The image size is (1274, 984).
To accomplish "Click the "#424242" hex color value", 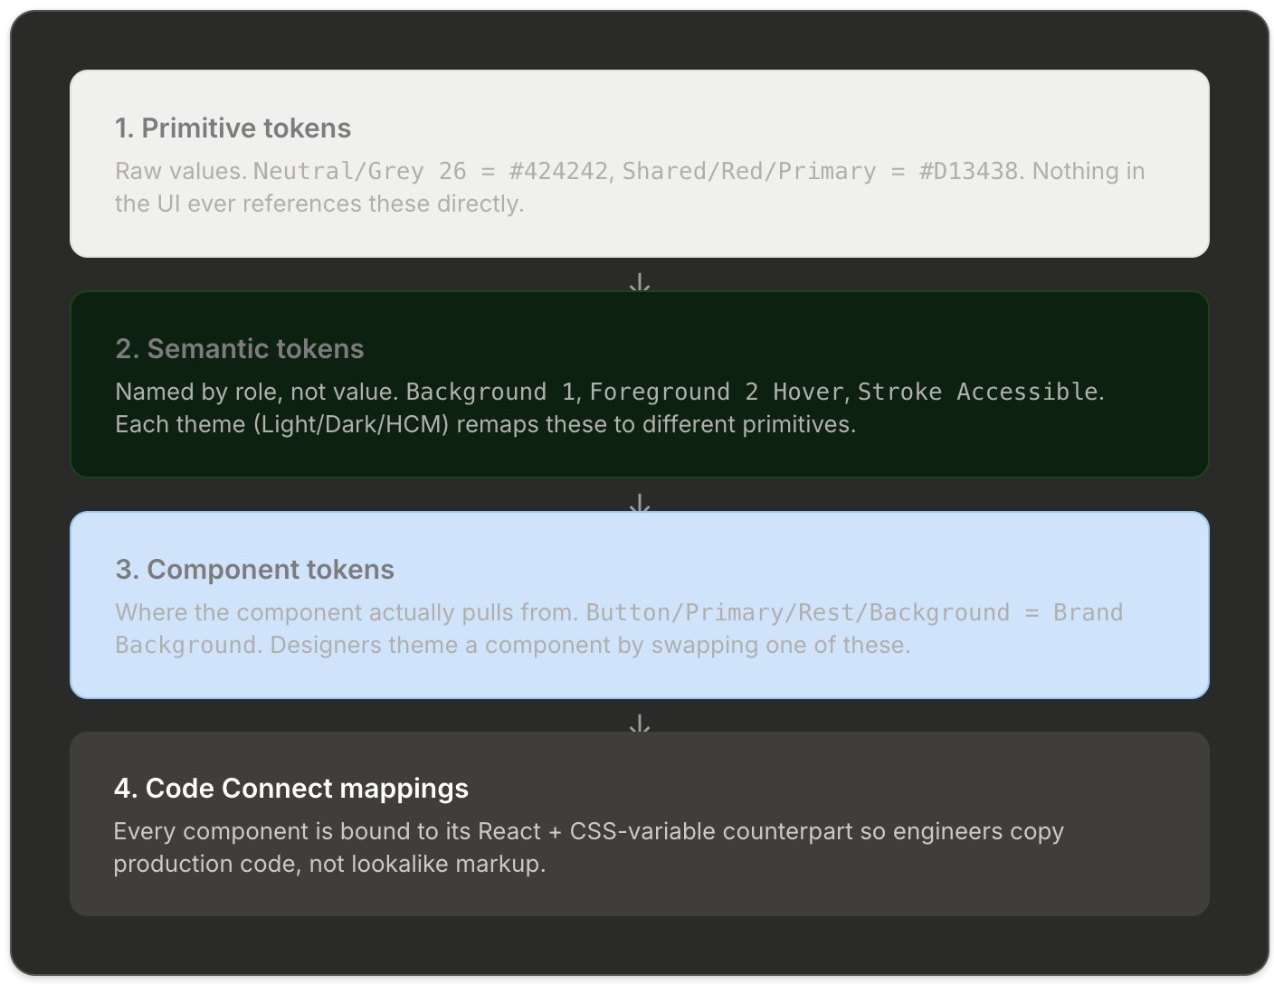I will point(558,172).
